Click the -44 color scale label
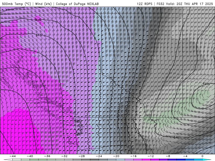 pyautogui.click(x=13, y=156)
